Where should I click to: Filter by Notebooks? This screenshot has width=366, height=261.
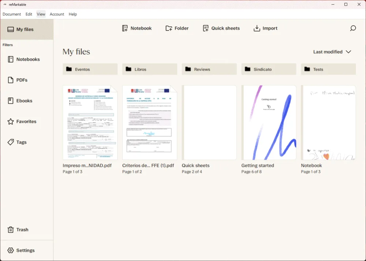tap(27, 59)
